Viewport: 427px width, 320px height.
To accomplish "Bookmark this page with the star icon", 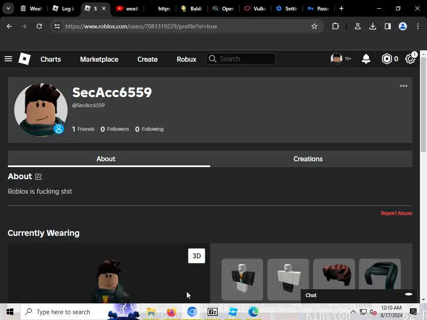I will click(x=314, y=26).
